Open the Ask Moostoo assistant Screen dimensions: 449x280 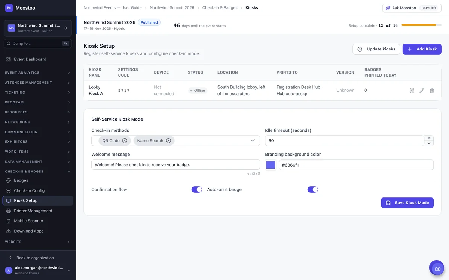(x=411, y=8)
